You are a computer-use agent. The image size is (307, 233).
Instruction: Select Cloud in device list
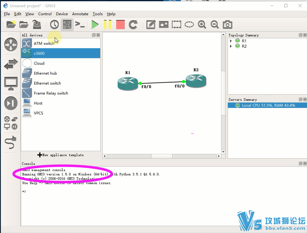[x=61, y=63]
